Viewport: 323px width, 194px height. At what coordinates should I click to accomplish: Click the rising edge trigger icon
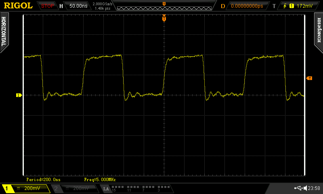[285, 6]
